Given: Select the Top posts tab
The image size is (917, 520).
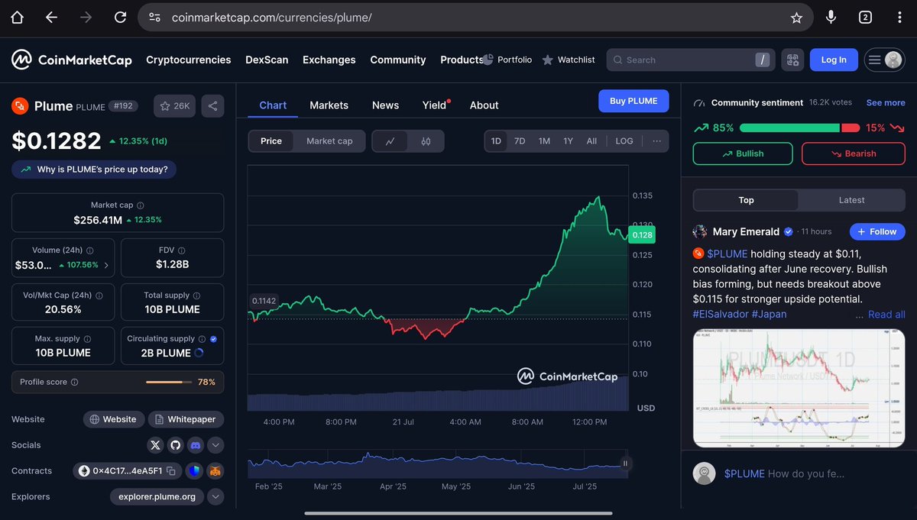Looking at the screenshot, I should 746,200.
